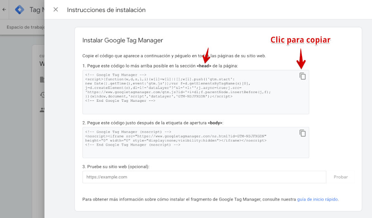Click the Instalar Google Tag Manager heading
Screen dimensions: 372x218
pyautogui.click(x=123, y=41)
